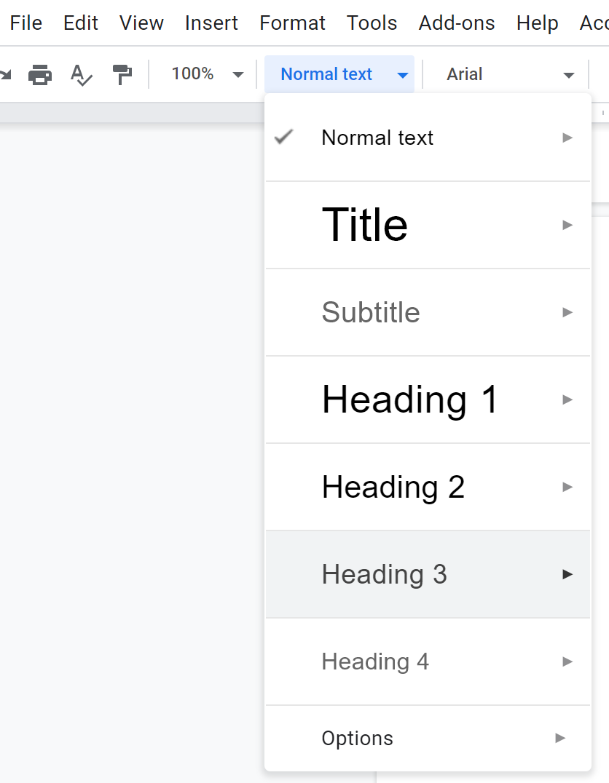Expand the Options submenu arrow
The image size is (609, 783).
pyautogui.click(x=560, y=738)
